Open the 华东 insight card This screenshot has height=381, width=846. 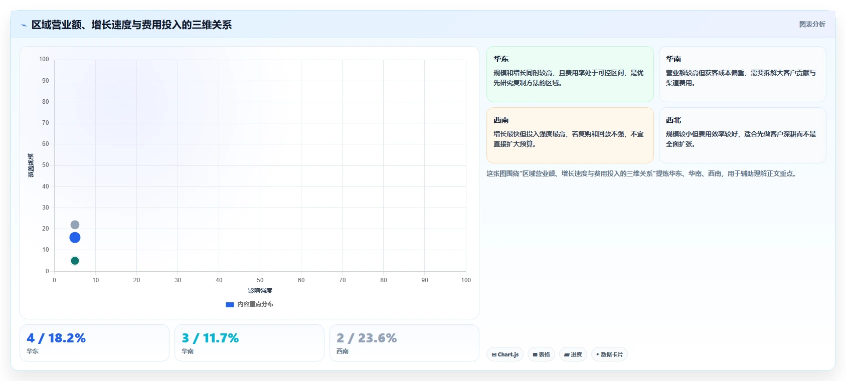click(x=570, y=74)
